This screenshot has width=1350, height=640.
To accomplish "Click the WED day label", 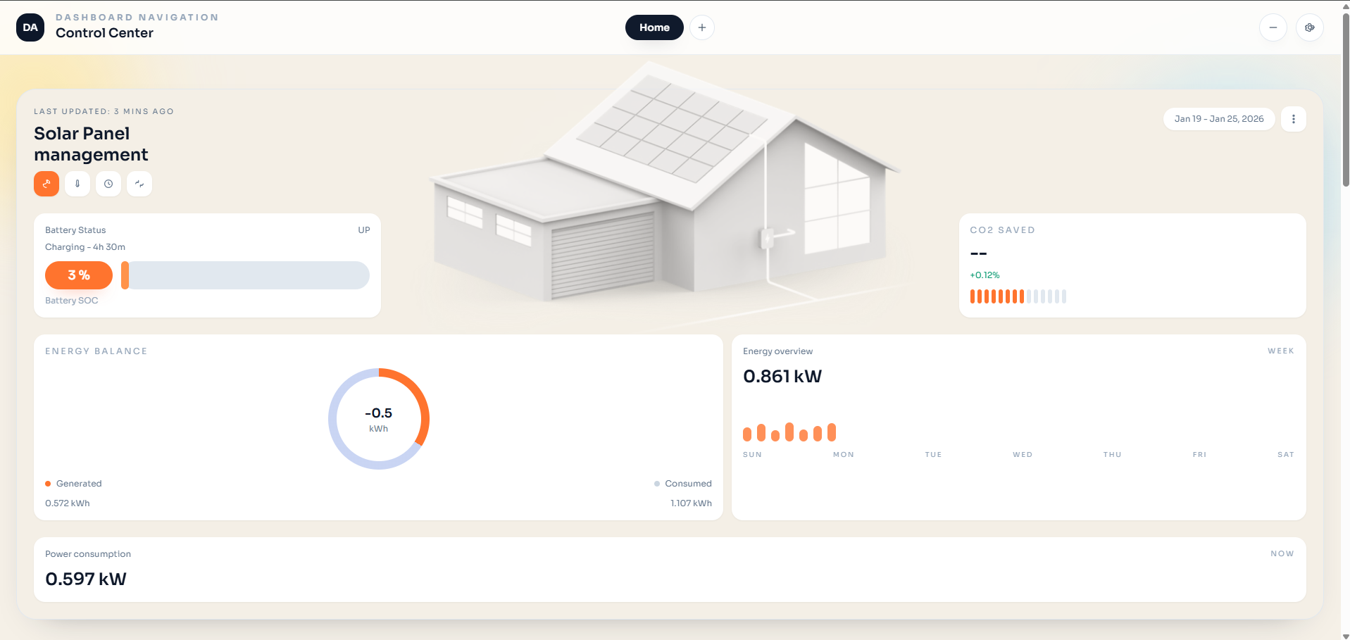I will coord(1023,455).
